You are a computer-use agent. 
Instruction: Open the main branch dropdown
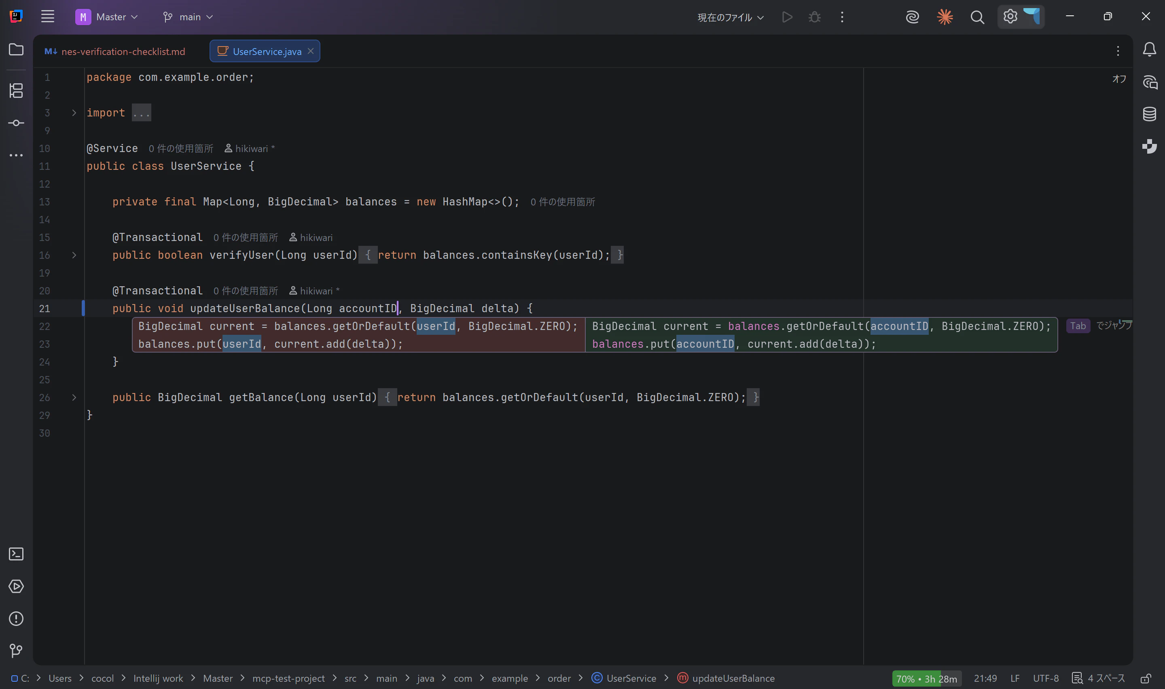[188, 17]
